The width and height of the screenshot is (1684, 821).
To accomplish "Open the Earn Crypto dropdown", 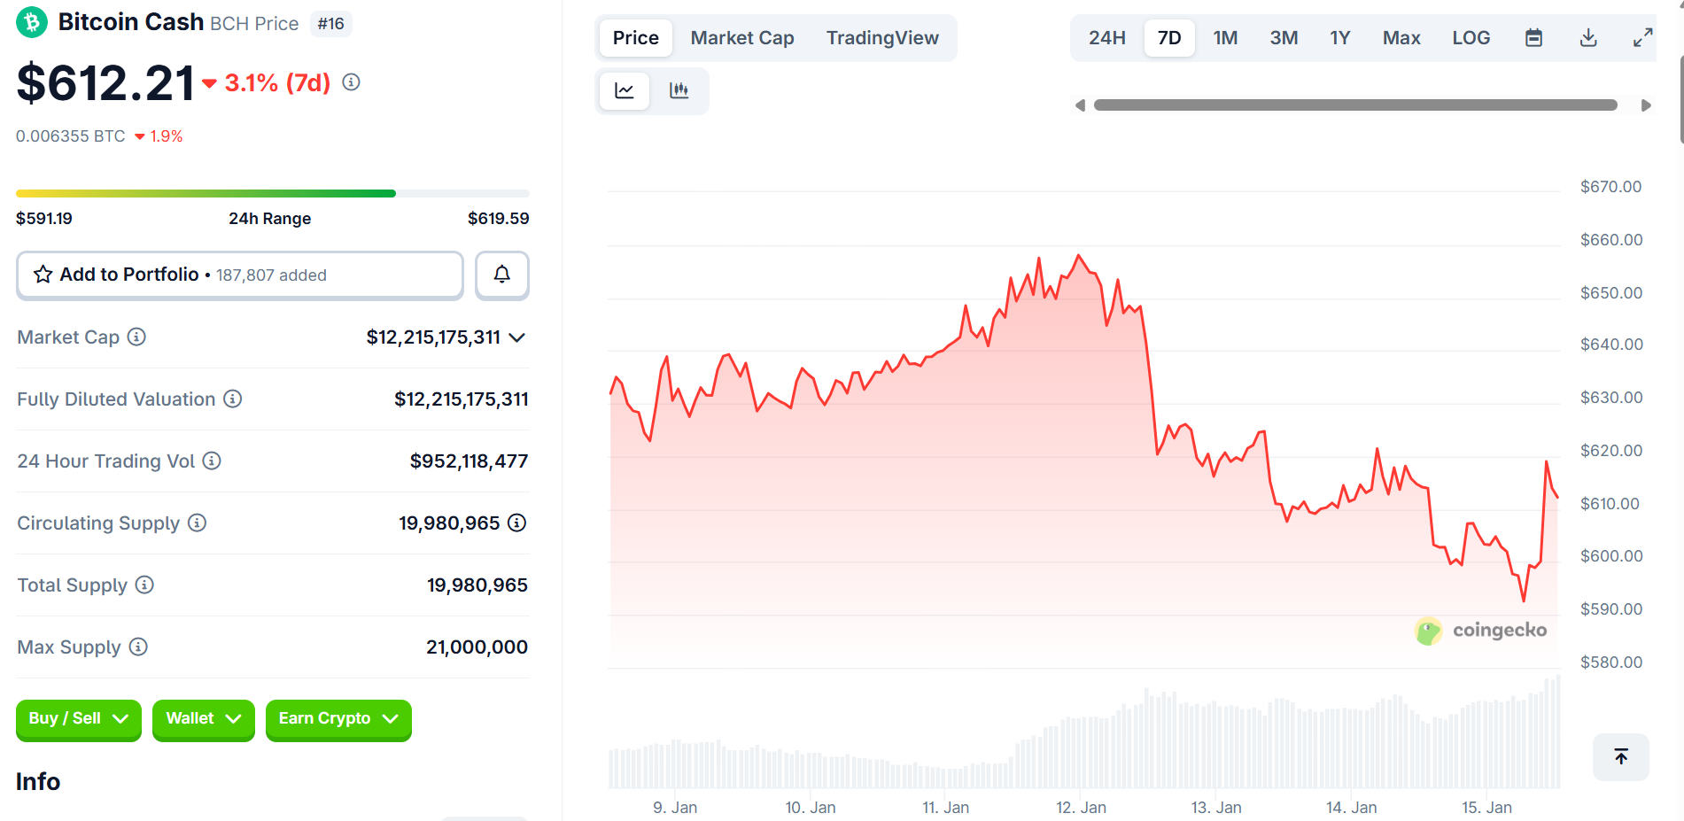I will pyautogui.click(x=338, y=719).
